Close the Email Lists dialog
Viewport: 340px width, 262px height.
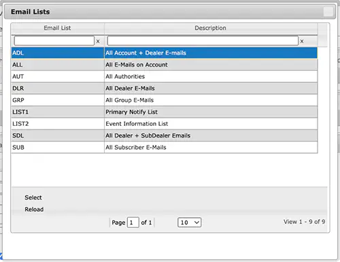pyautogui.click(x=328, y=12)
